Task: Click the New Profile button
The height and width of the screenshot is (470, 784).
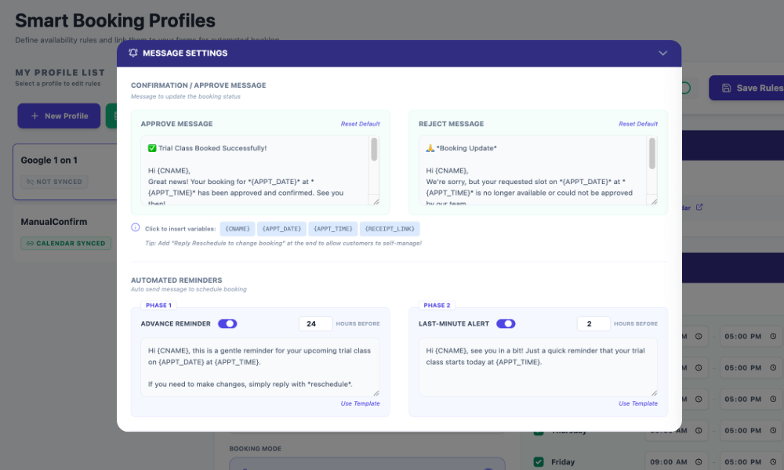Action: 59,116
